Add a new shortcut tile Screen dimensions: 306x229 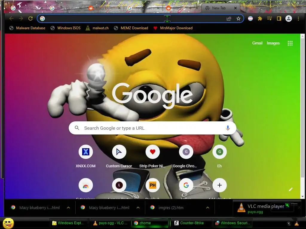tap(220, 185)
